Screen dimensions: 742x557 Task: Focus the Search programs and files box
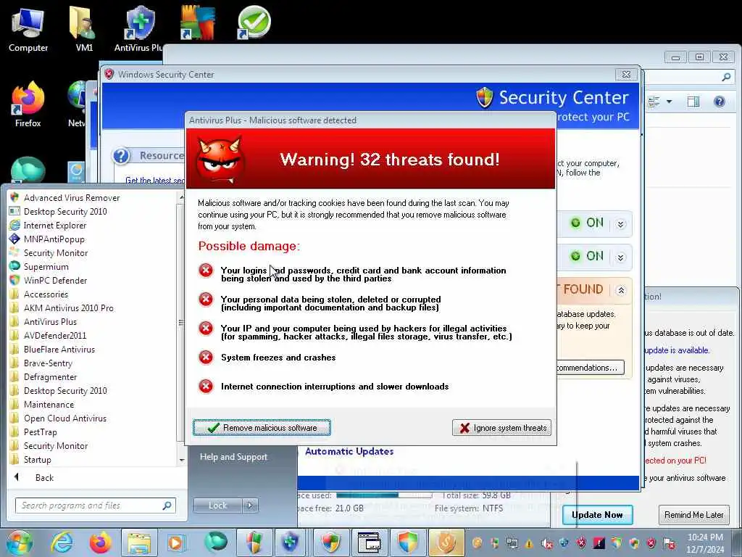click(96, 506)
